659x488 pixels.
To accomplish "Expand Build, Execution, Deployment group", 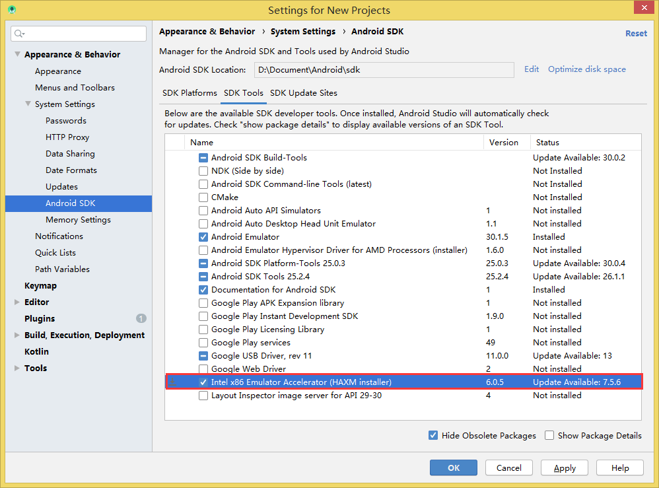I will point(17,335).
